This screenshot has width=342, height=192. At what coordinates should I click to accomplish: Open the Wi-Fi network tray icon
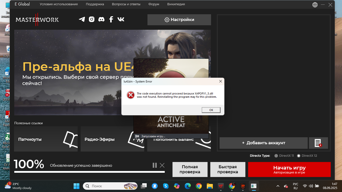click(x=305, y=186)
